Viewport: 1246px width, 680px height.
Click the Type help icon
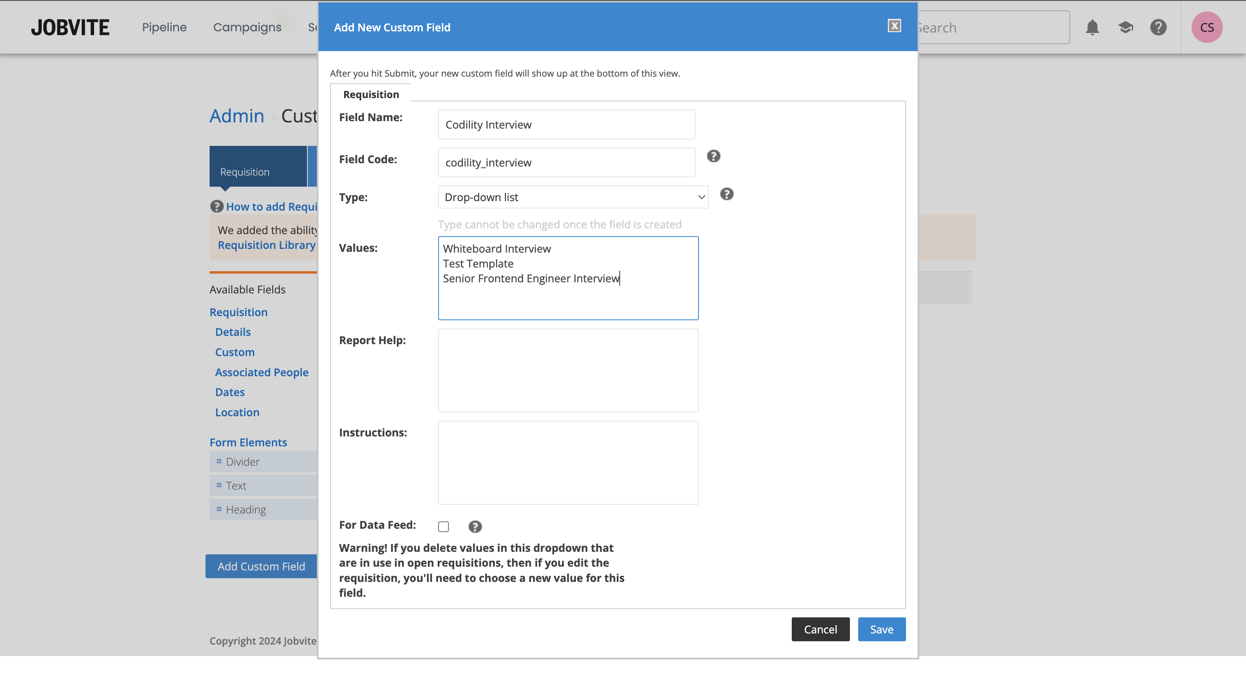pyautogui.click(x=726, y=194)
